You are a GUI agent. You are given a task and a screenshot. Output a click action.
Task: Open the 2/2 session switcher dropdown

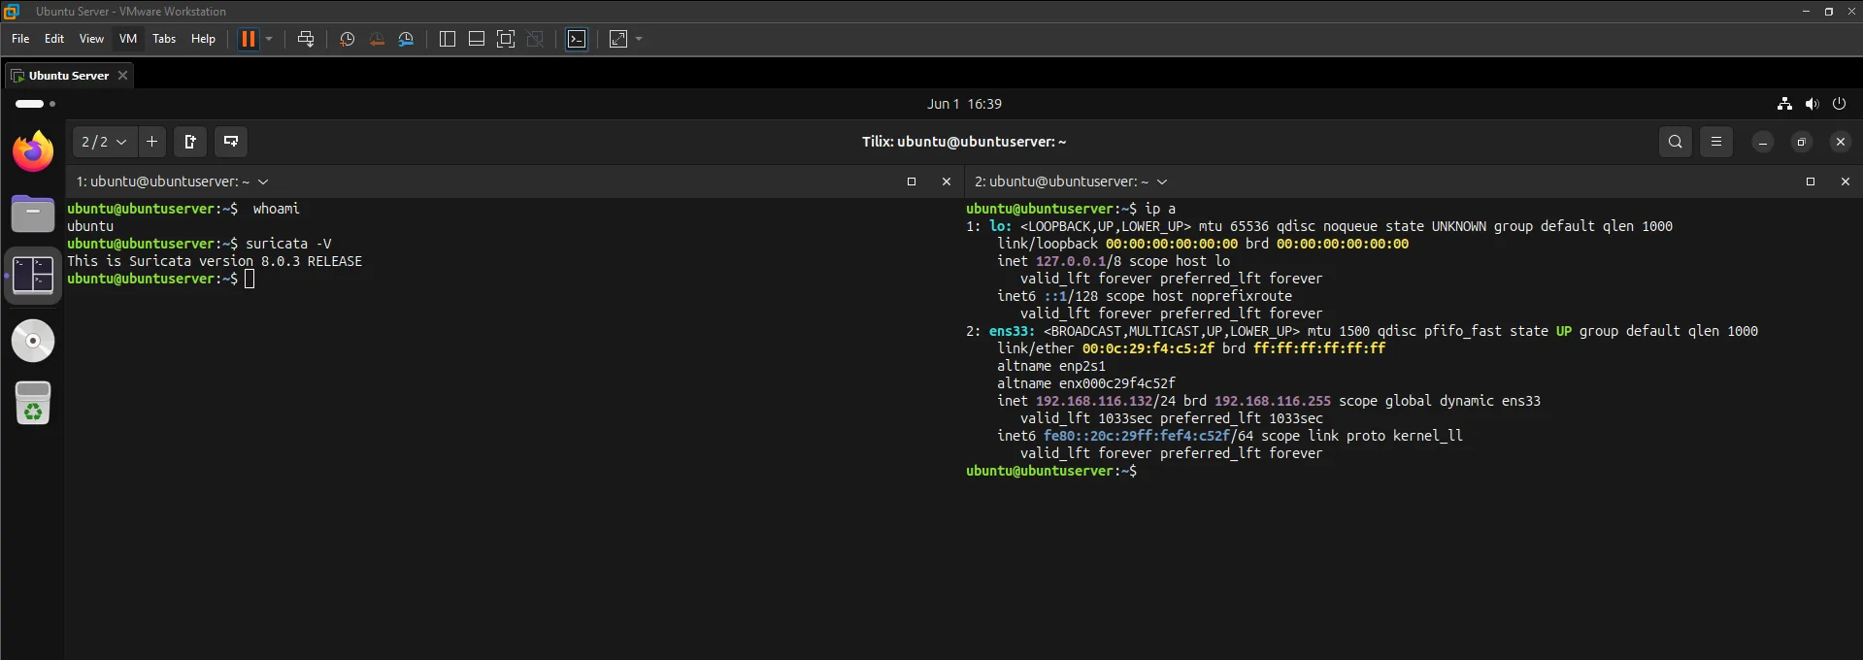(x=104, y=142)
